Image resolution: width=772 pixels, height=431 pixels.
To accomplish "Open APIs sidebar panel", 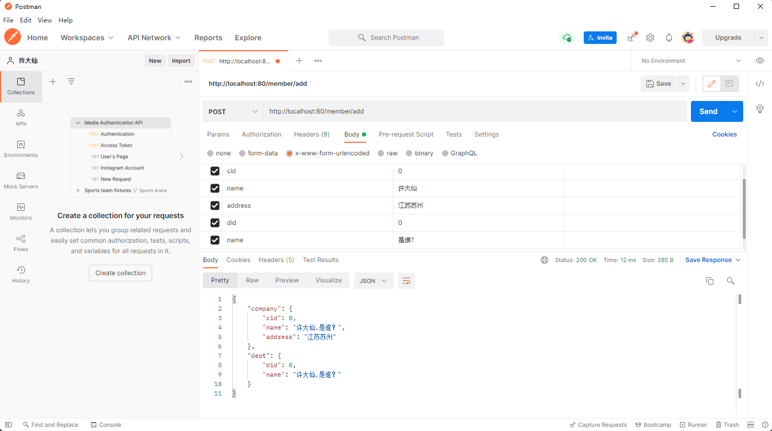I will pos(21,118).
